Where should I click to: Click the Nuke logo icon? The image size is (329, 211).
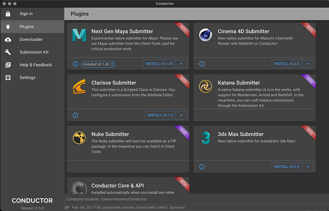click(x=79, y=138)
